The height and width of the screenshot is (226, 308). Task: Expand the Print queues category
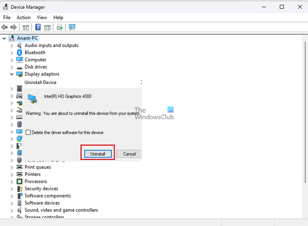12,168
